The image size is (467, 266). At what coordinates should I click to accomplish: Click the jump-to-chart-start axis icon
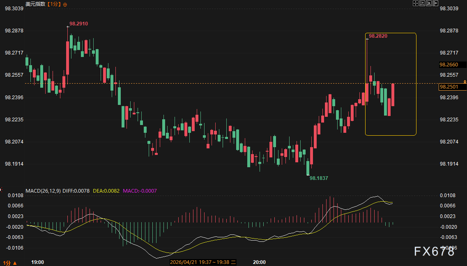[422, 3]
